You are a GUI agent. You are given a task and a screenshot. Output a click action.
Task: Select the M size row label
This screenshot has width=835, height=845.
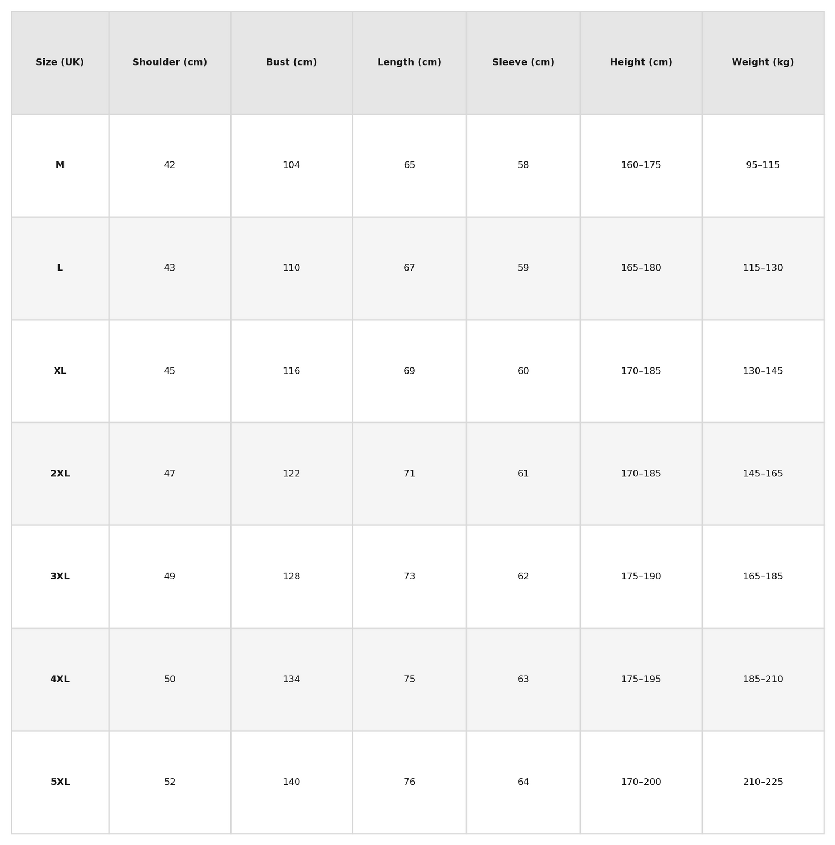coord(60,165)
